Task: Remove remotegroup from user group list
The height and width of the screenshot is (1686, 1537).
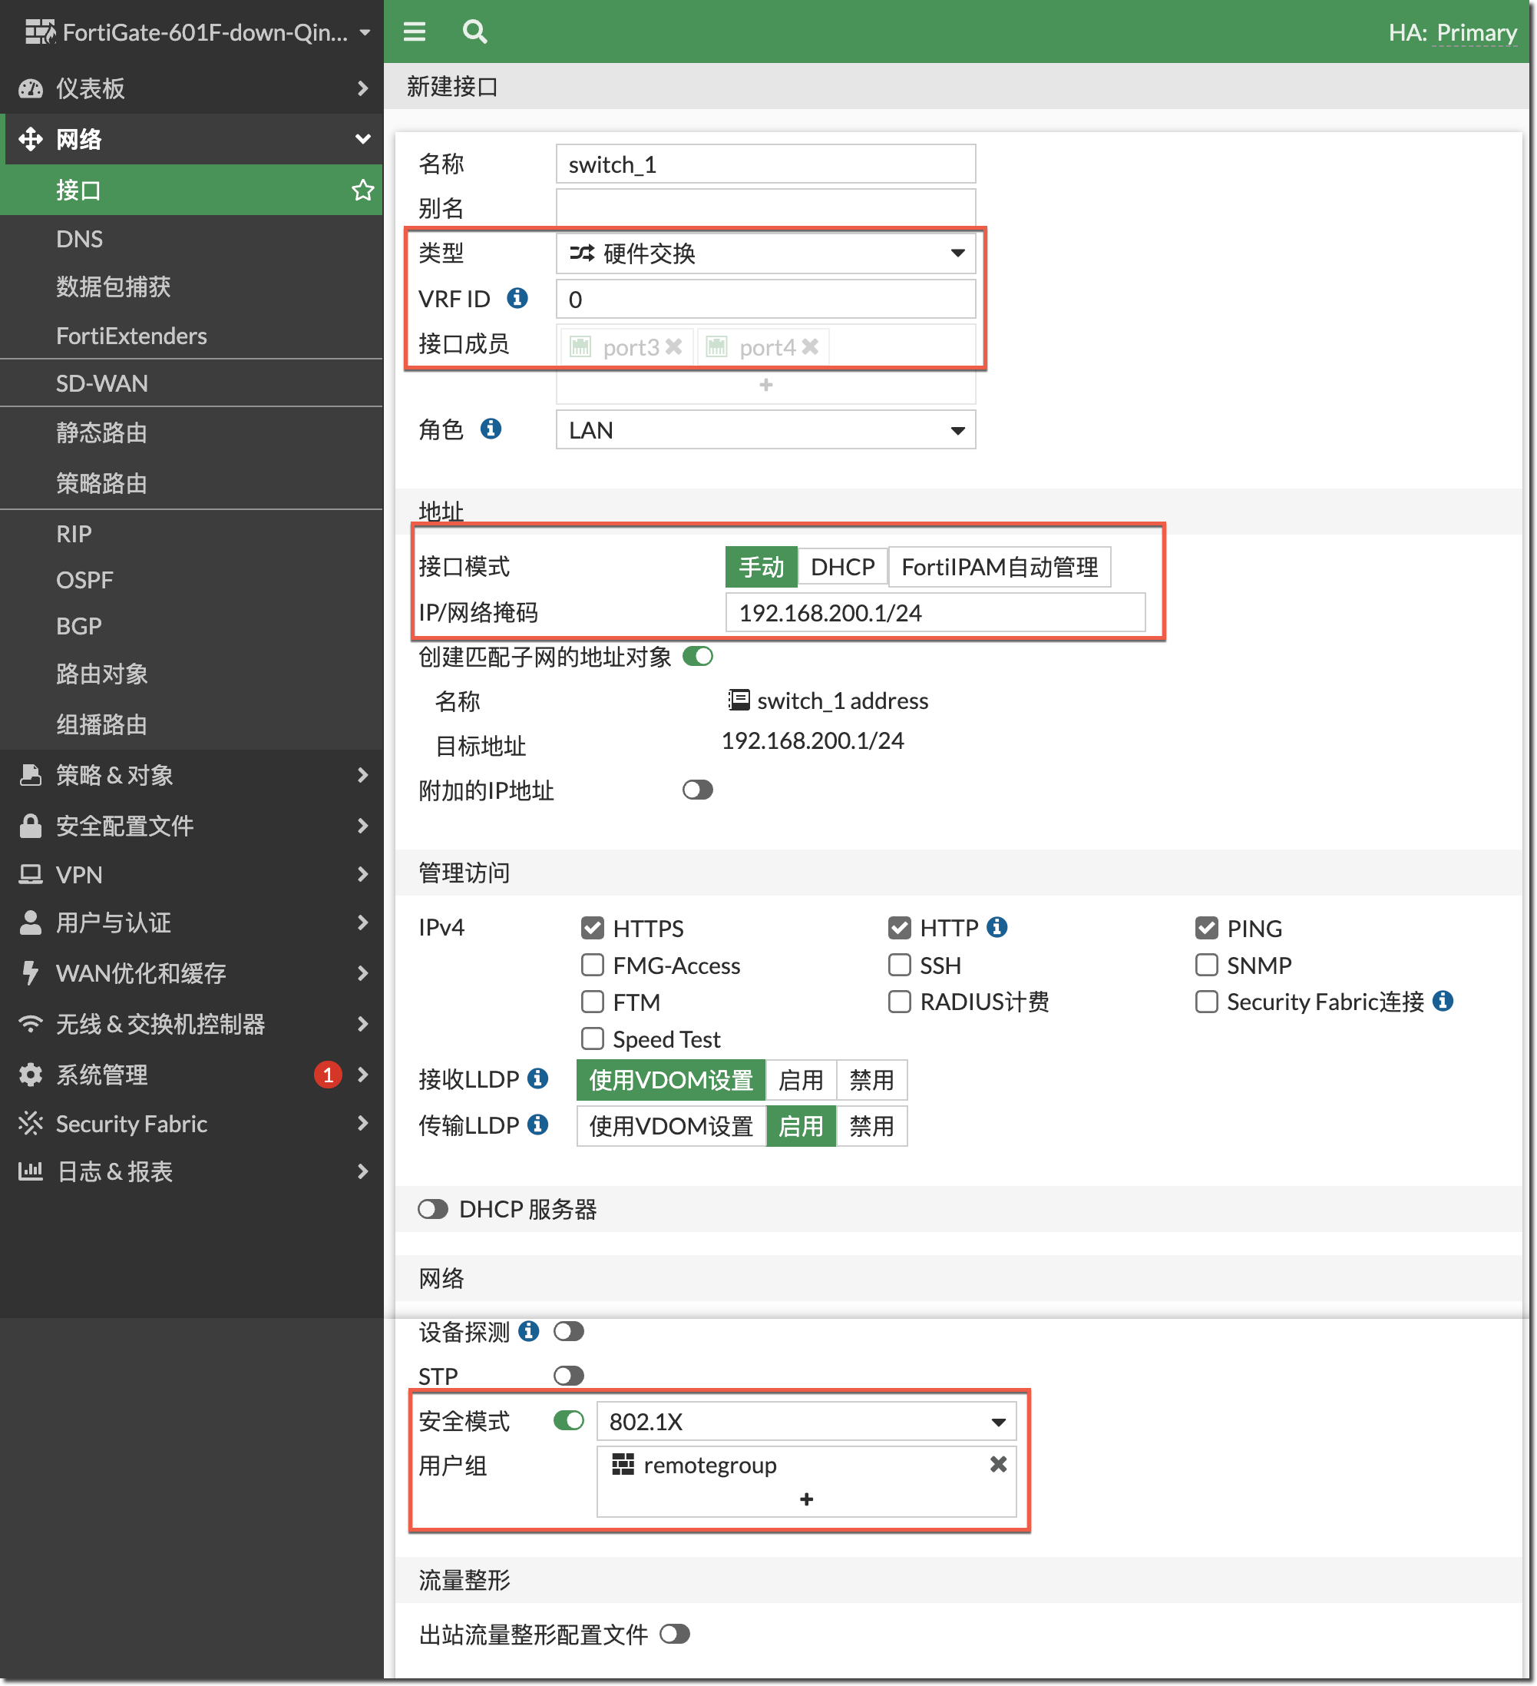Action: tap(998, 1463)
